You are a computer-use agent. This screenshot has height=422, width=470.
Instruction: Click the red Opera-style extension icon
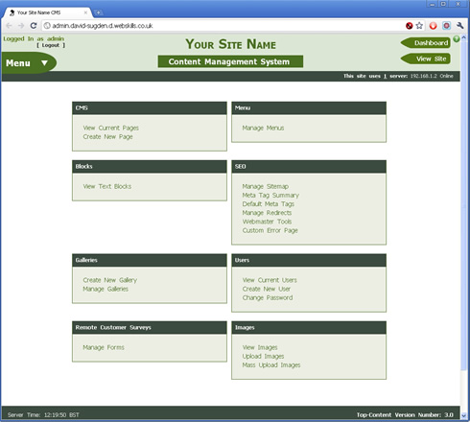433,26
